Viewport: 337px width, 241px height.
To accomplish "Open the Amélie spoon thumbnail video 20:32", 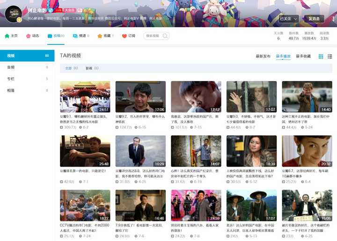I will [x=307, y=151].
